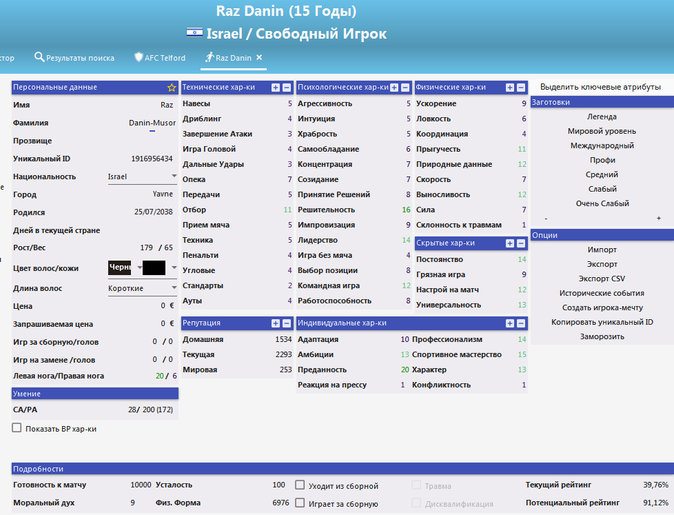Click the Преданность value 20
The image size is (674, 515).
(x=405, y=370)
